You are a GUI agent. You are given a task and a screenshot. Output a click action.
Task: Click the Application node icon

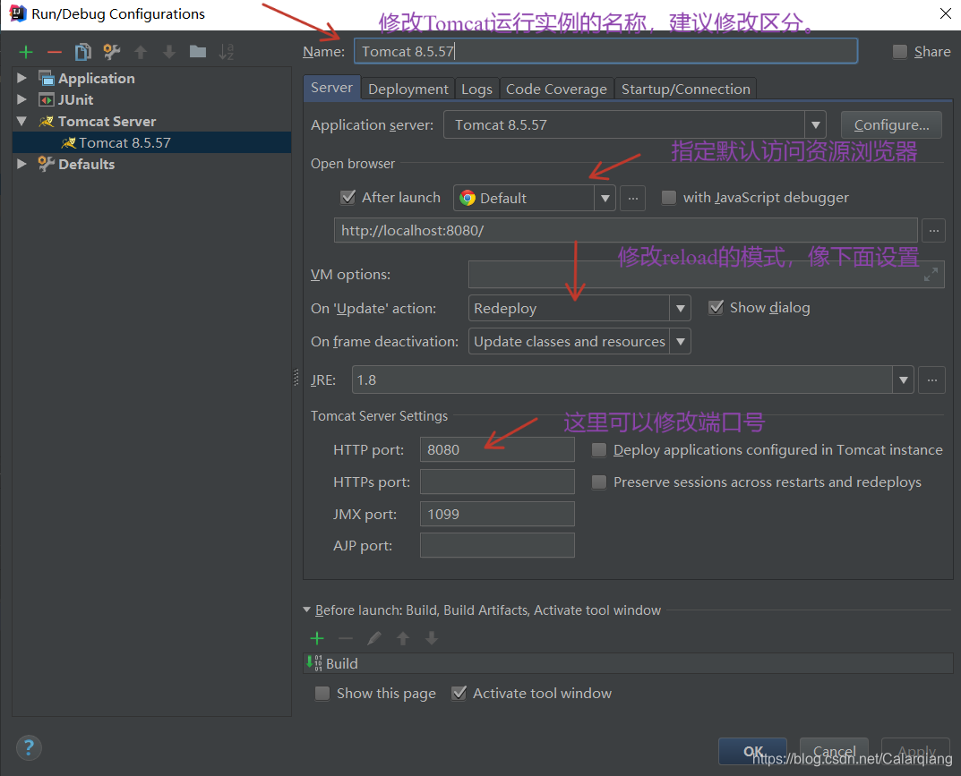pyautogui.click(x=47, y=79)
